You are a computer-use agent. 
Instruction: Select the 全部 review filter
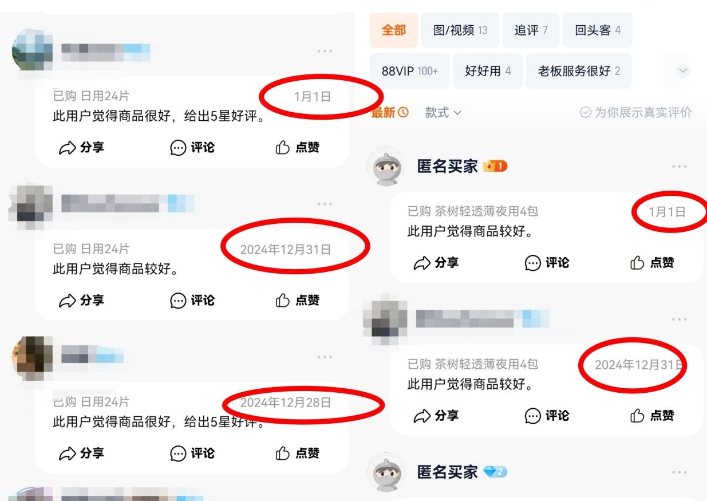click(x=394, y=30)
